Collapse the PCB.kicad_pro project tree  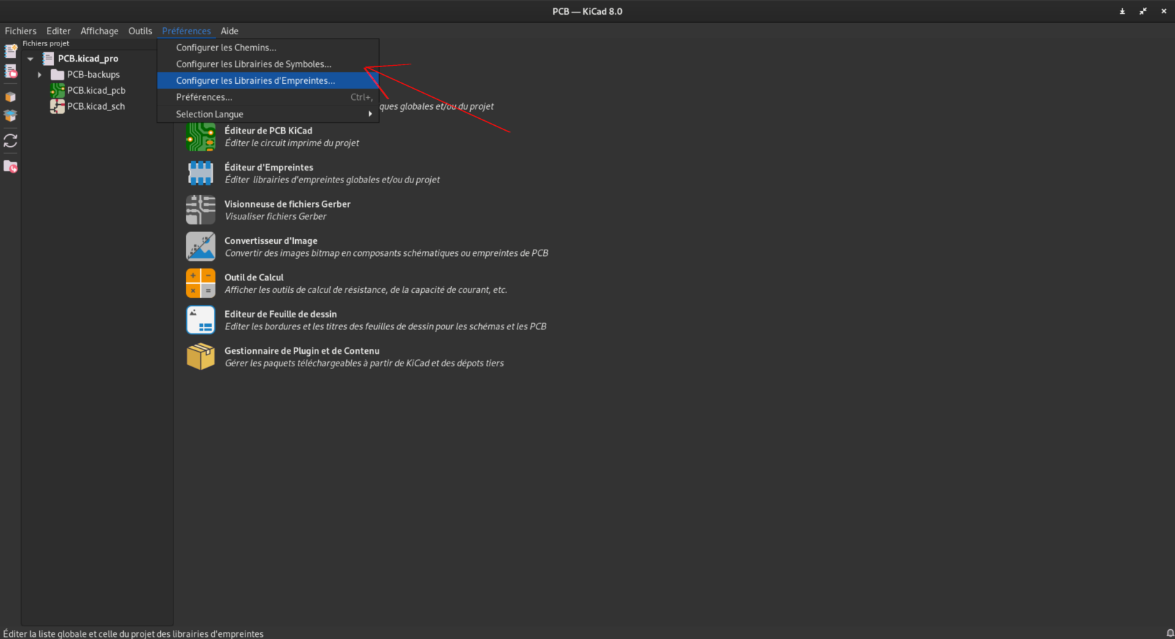(30, 59)
